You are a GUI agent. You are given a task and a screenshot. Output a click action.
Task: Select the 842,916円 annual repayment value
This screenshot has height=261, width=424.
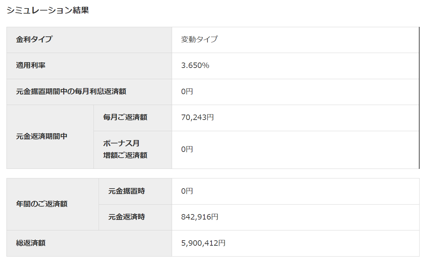(200, 217)
